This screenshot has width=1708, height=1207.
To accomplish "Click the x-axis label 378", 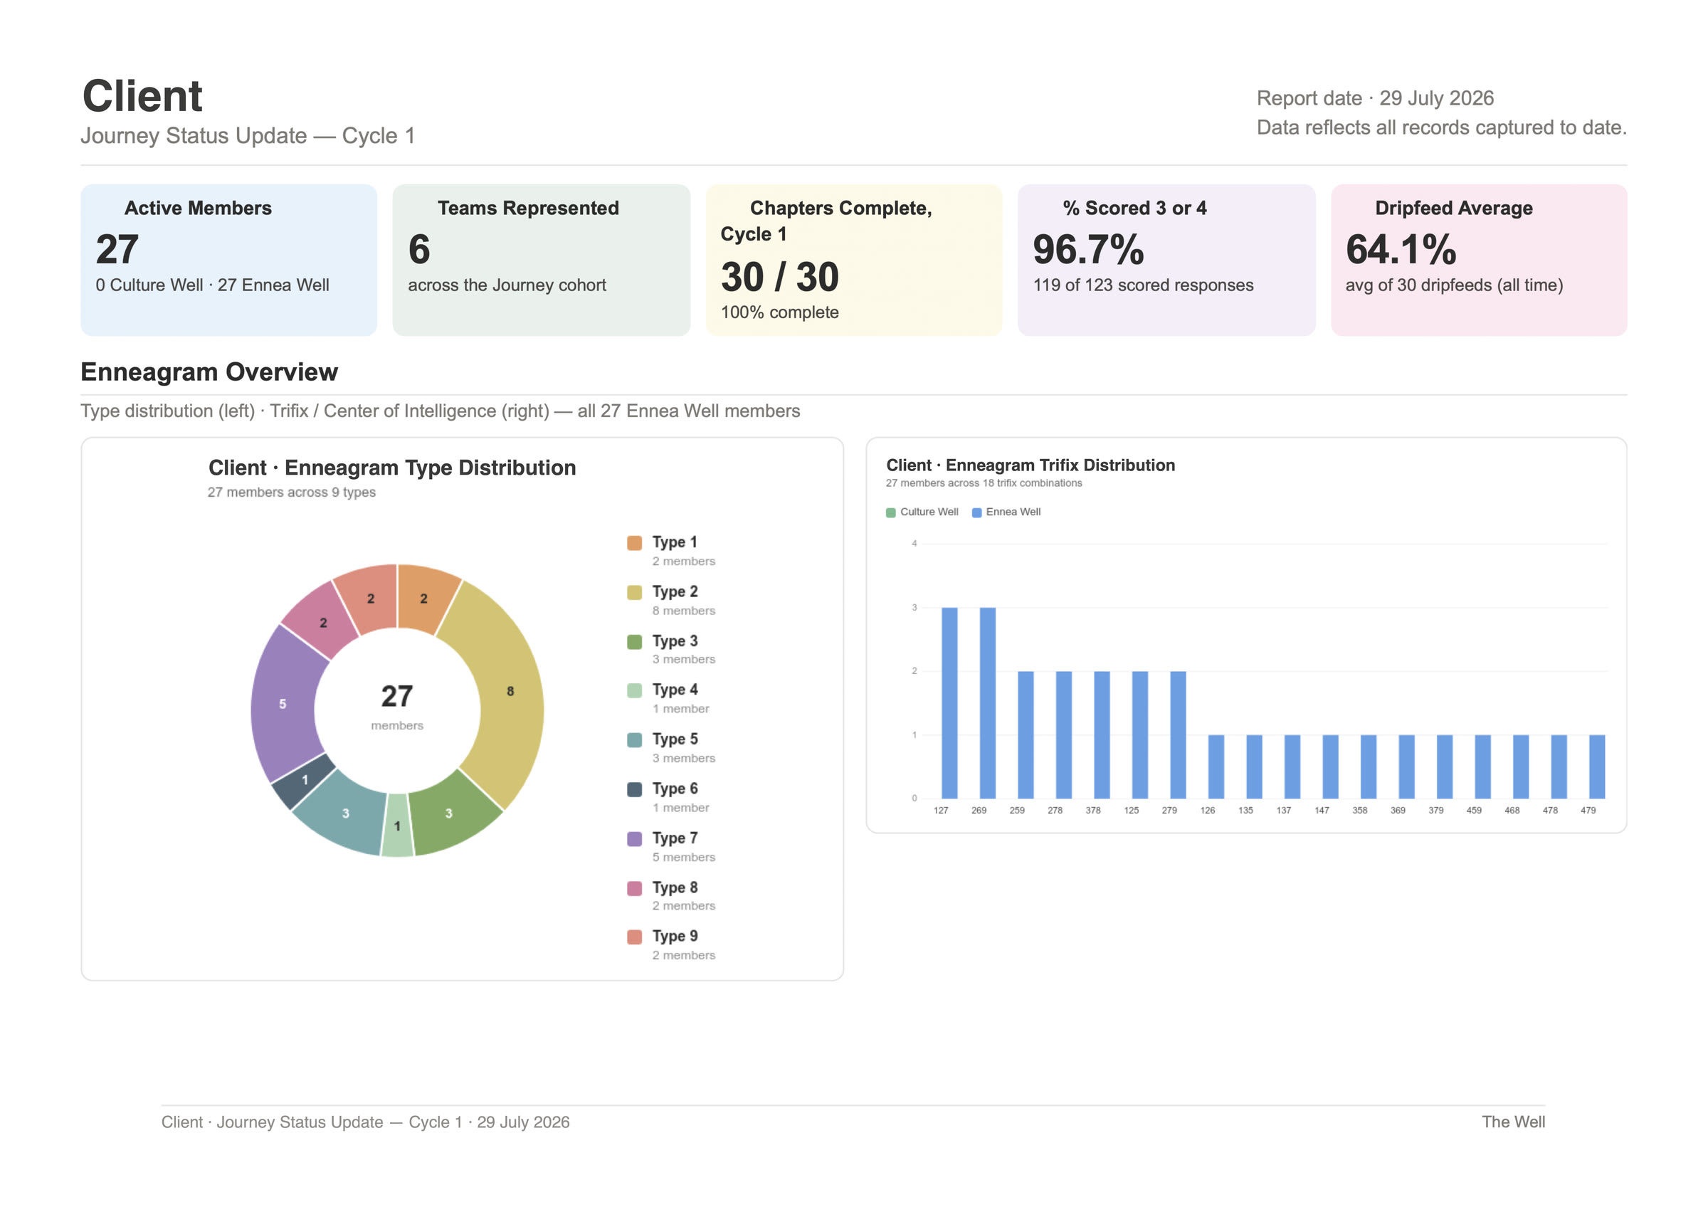I will click(1093, 811).
